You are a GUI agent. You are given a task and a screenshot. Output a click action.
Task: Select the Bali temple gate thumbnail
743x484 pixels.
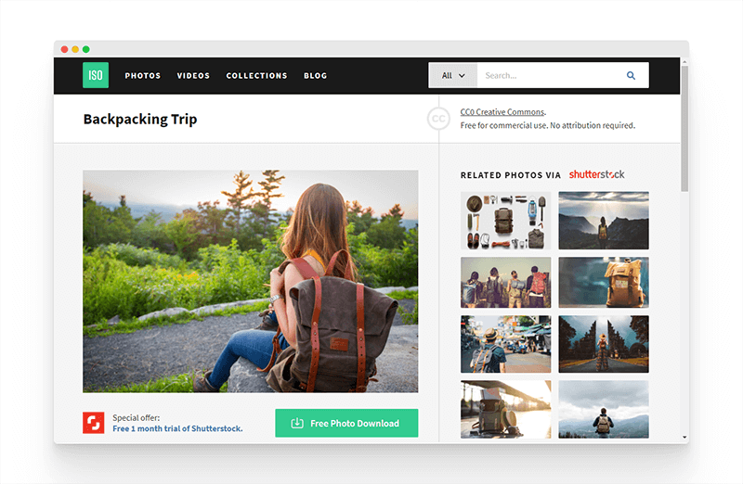[604, 344]
